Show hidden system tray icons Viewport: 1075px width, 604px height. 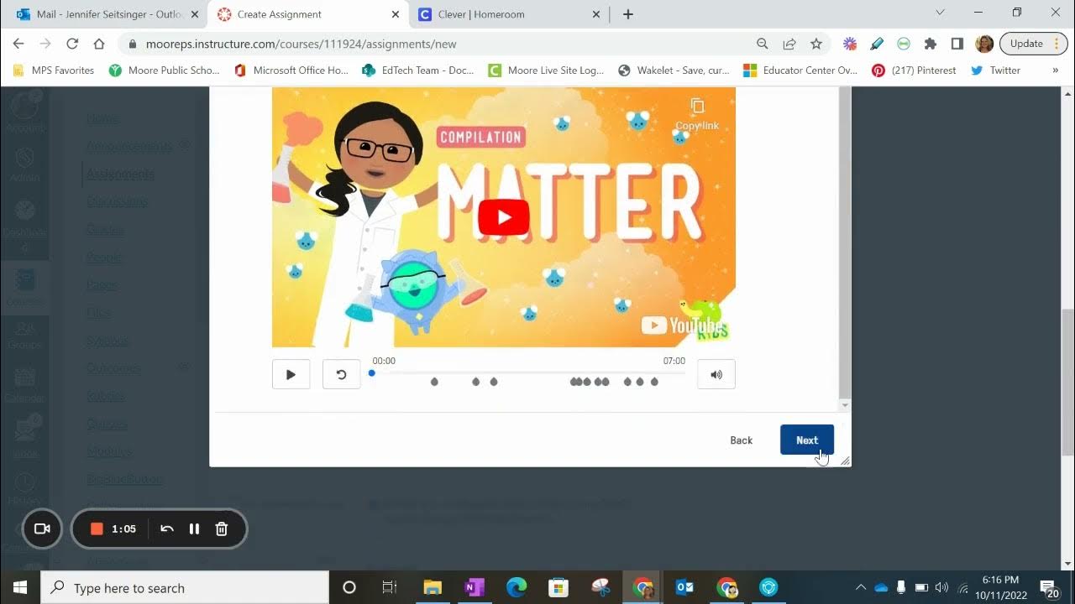point(861,587)
